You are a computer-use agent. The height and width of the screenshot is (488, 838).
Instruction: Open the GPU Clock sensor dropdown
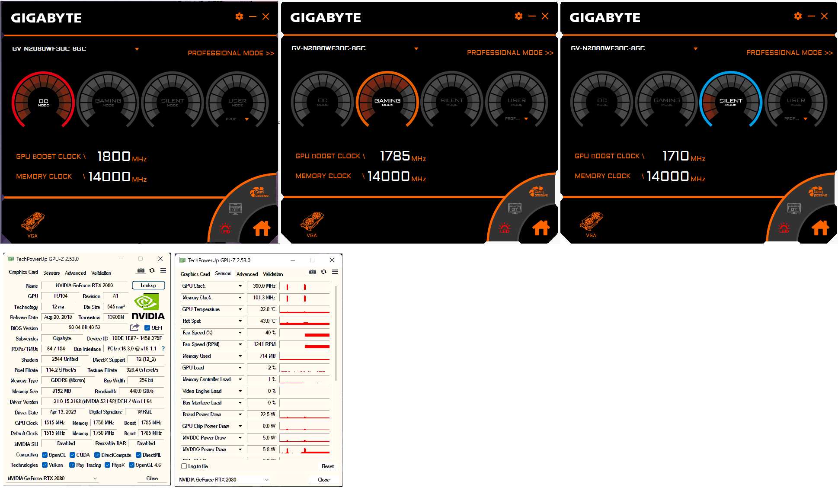[x=240, y=286]
